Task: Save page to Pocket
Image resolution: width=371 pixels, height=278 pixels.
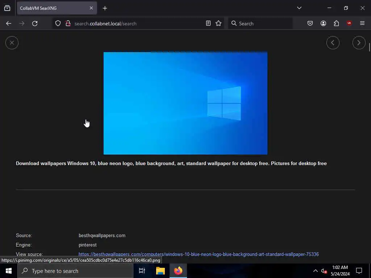Action: point(310,23)
